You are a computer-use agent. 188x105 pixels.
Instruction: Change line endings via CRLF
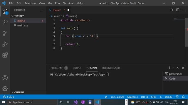tap(154, 97)
